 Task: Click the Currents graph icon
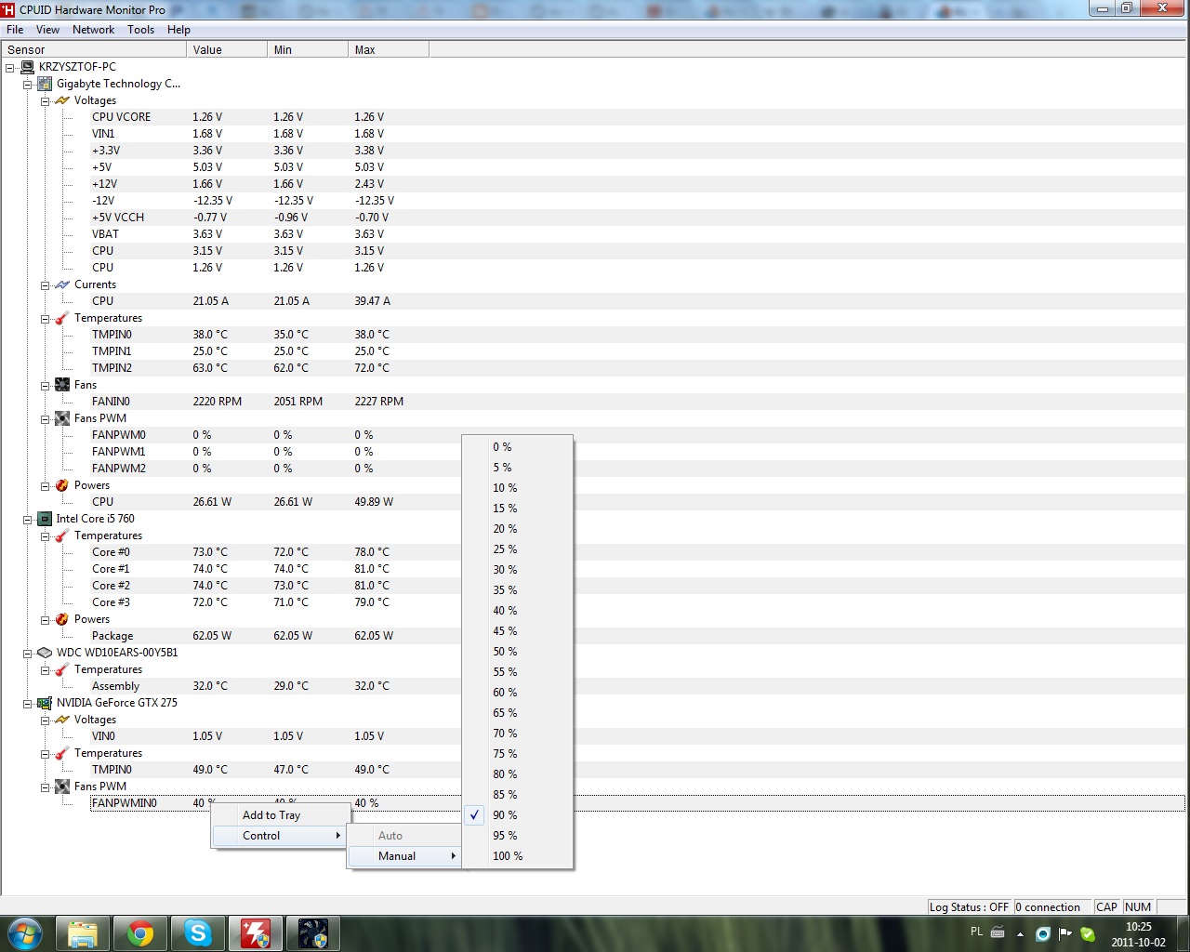[62, 284]
